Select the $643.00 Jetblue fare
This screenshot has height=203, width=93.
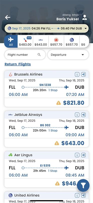coord(73,143)
